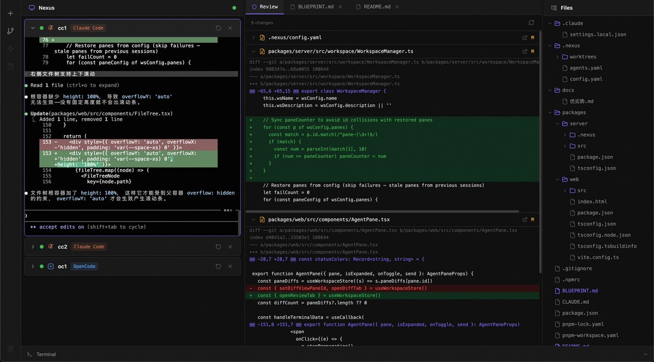Expand the cc2 pane chevron
Screen dimensions: 654x362
pos(32,246)
